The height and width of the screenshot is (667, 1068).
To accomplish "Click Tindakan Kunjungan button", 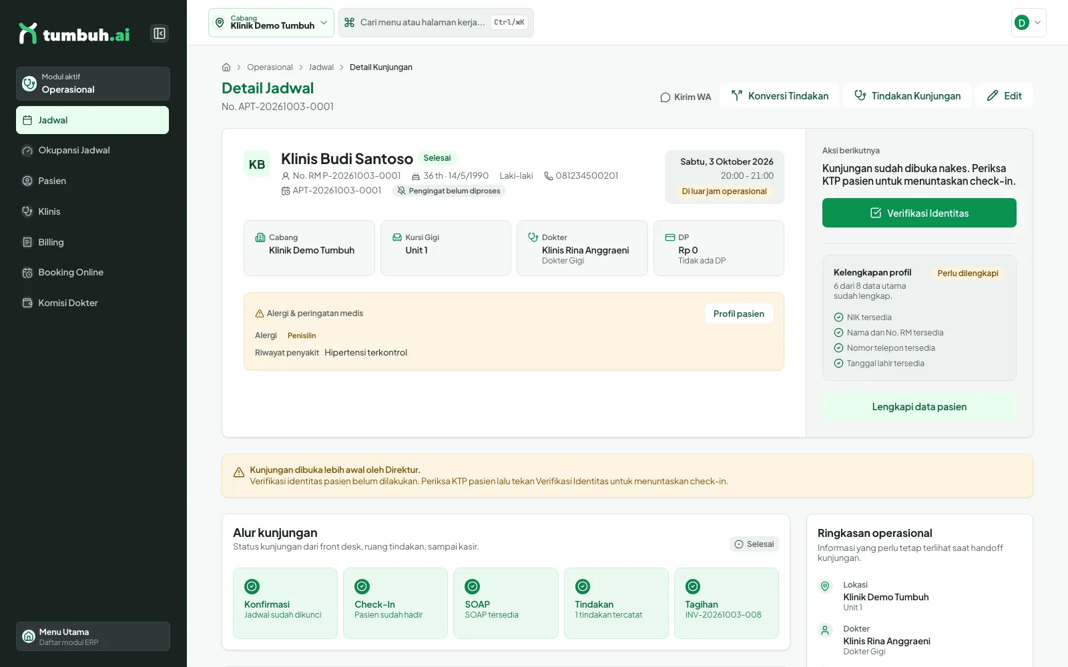I will click(x=907, y=96).
